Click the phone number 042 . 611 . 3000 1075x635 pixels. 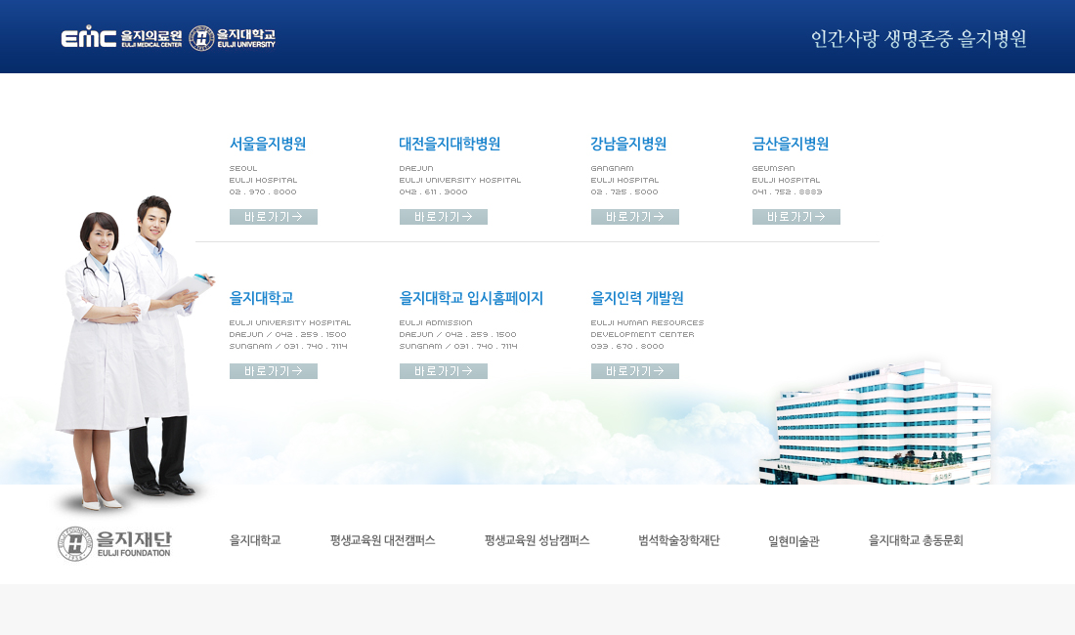pyautogui.click(x=433, y=192)
